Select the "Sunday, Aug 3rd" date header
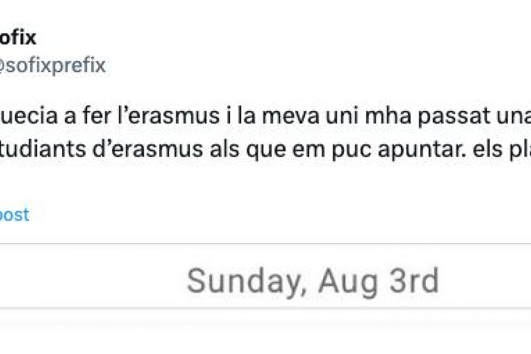531x354 pixels. 312,281
